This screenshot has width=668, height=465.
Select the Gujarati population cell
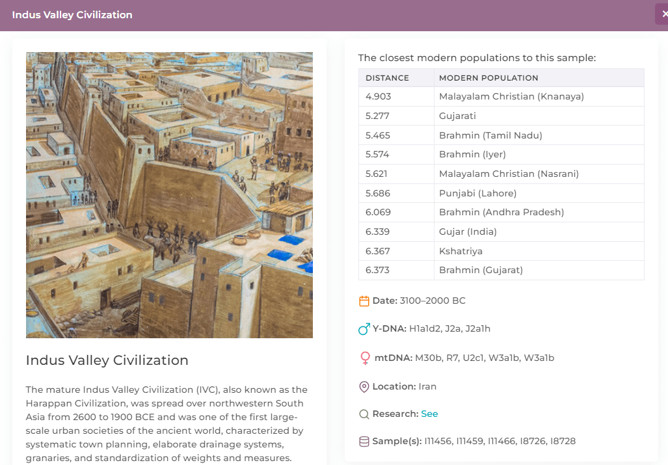coord(539,116)
